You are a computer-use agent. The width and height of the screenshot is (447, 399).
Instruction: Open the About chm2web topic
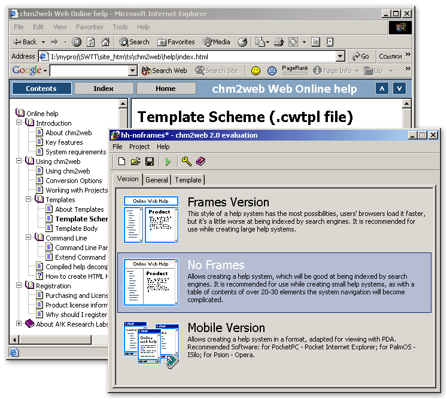[x=69, y=133]
